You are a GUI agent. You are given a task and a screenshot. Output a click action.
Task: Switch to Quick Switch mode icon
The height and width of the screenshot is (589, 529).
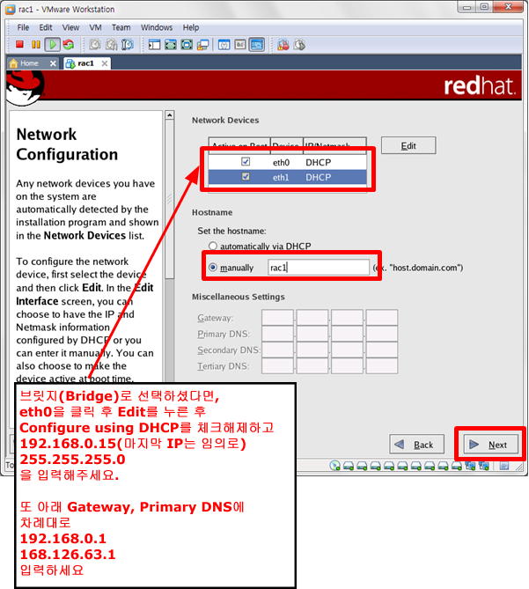point(171,45)
